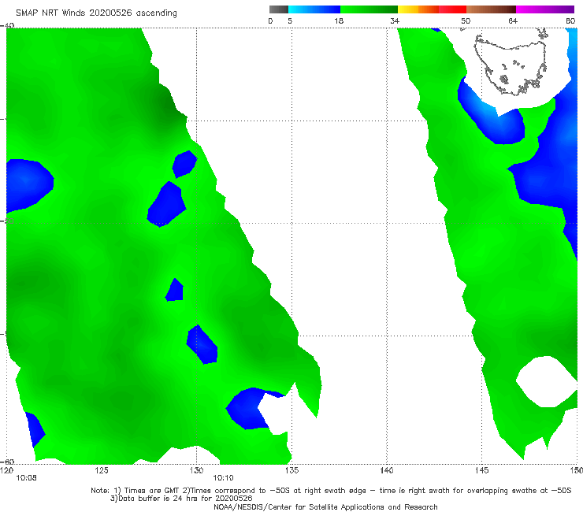The width and height of the screenshot is (583, 512).
Task: Click the '10:10' swath time label
Action: 223,478
